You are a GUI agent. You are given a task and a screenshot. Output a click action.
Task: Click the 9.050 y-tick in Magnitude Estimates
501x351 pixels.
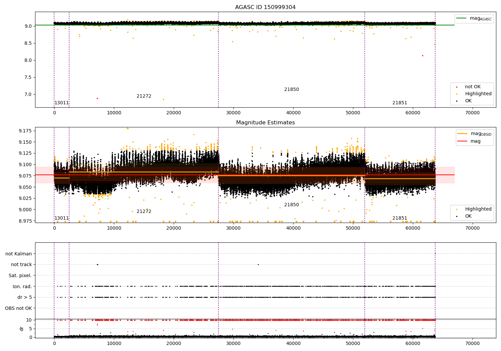tap(25, 187)
